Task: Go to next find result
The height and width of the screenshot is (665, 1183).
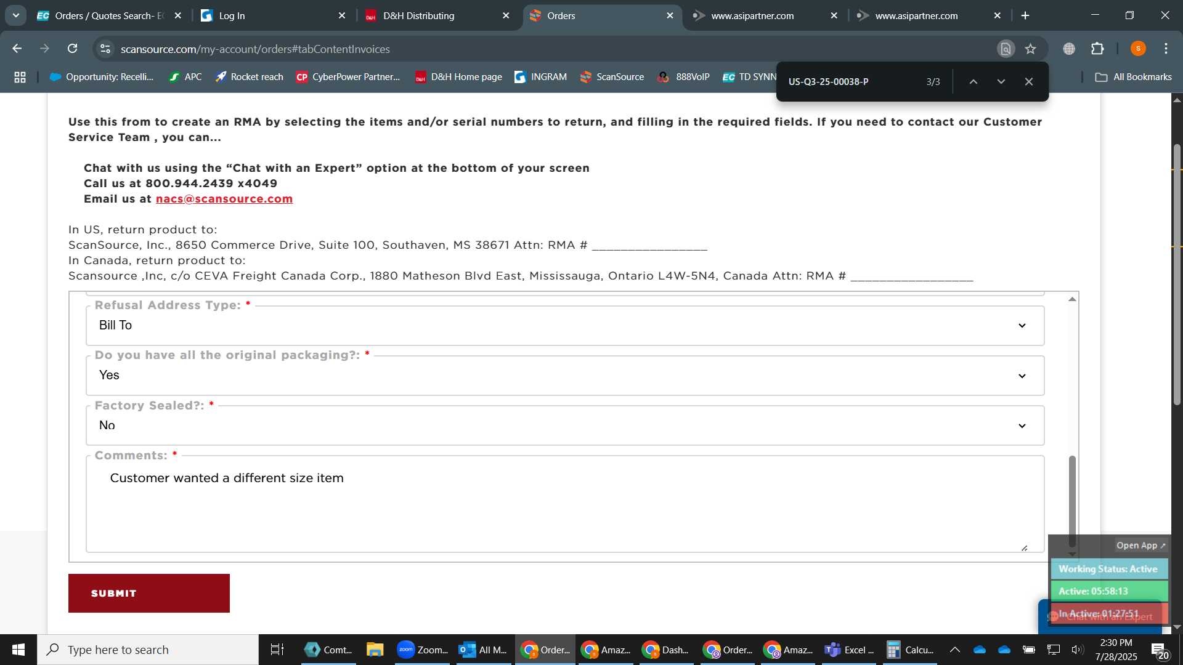Action: point(1001,81)
